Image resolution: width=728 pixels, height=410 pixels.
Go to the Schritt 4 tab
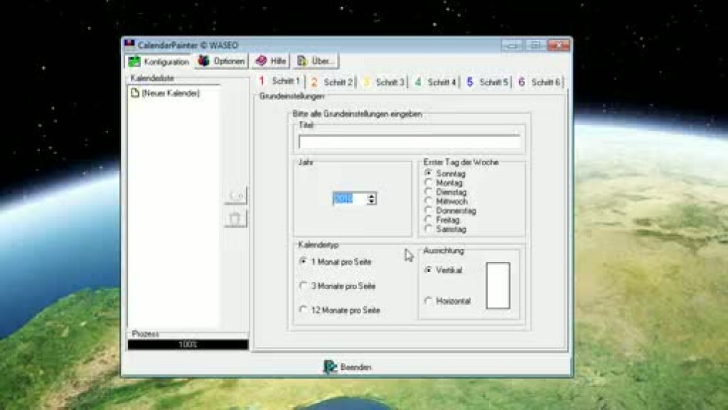(436, 82)
